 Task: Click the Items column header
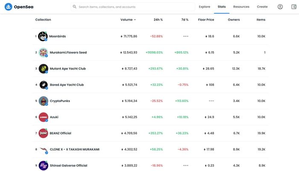click(261, 20)
